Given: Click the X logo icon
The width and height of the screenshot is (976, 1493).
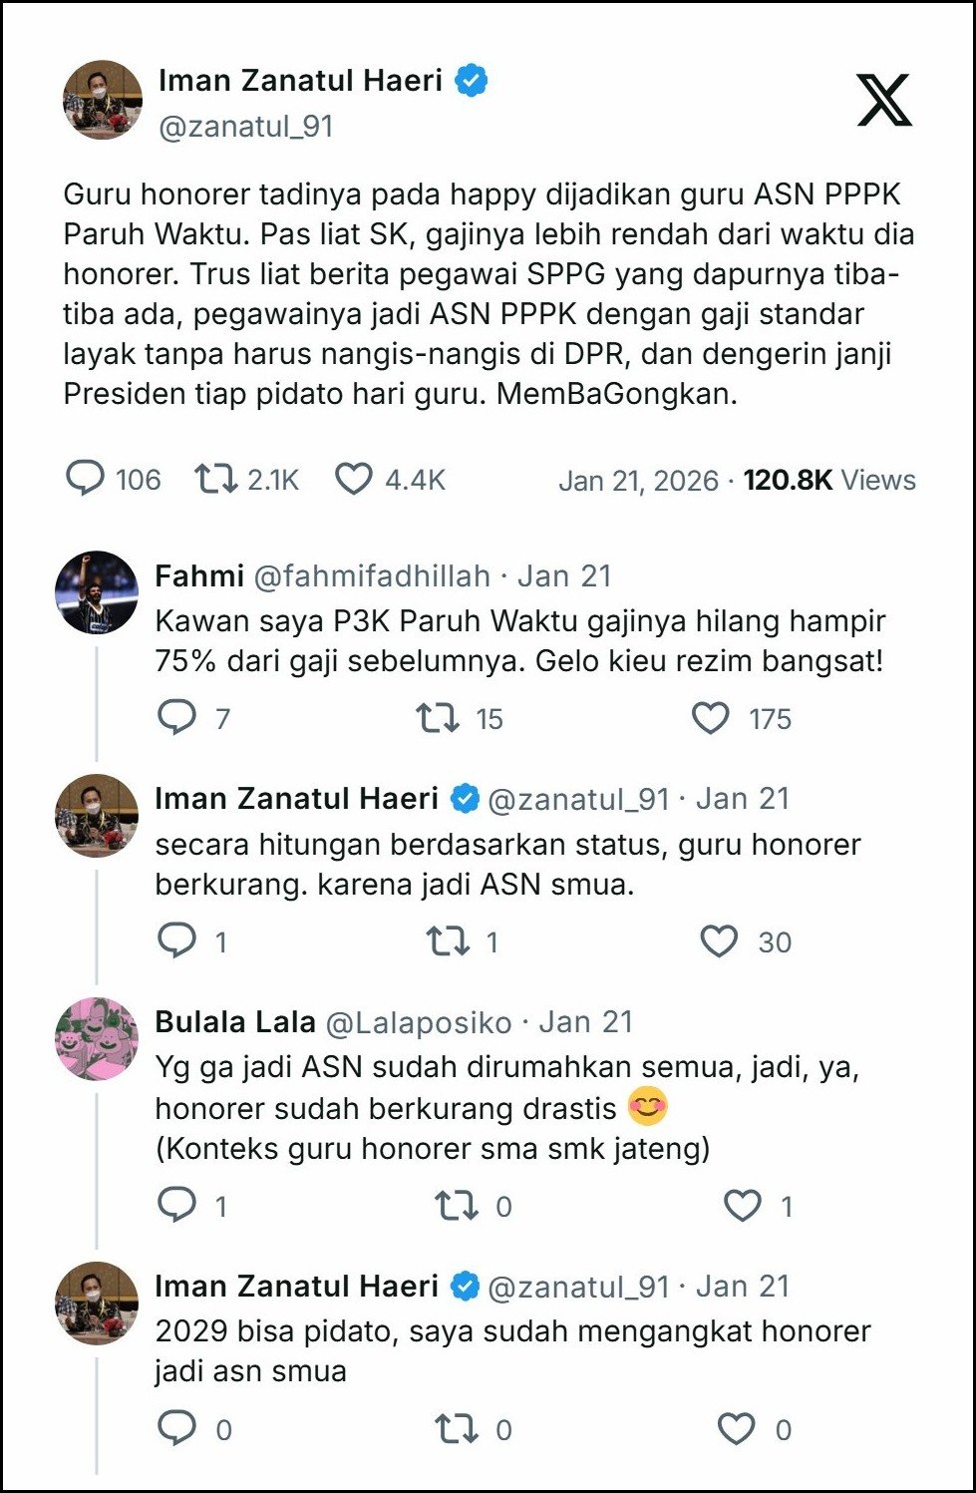Looking at the screenshot, I should click(883, 100).
